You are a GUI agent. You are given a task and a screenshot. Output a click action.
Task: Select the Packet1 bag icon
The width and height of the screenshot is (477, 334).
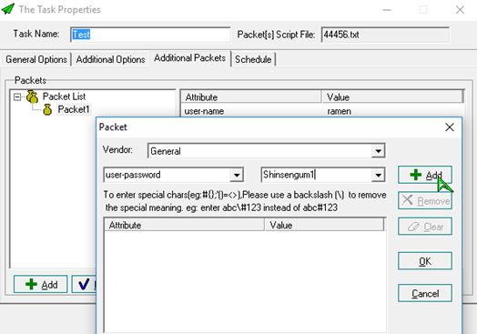47,110
